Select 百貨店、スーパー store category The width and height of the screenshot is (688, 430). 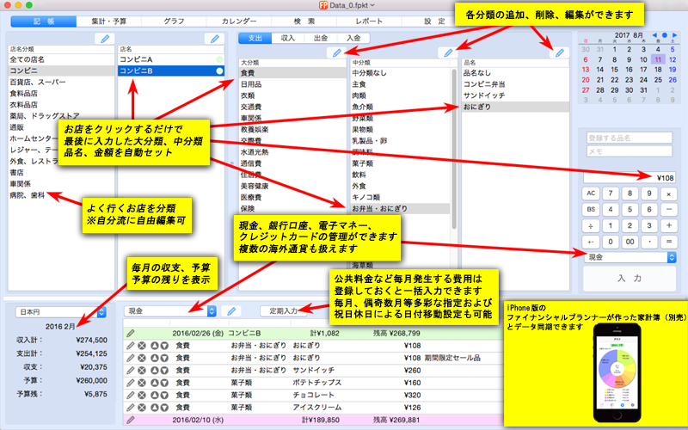click(61, 82)
